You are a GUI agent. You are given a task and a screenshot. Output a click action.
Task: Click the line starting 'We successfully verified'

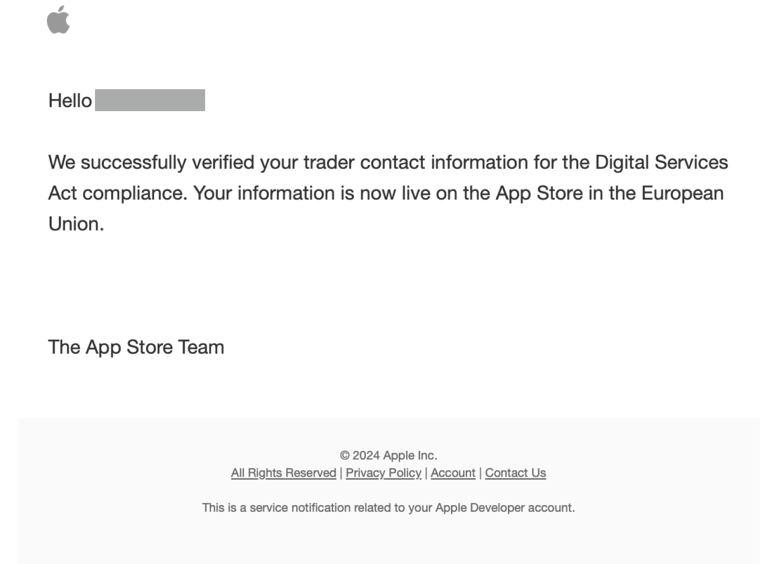click(388, 162)
